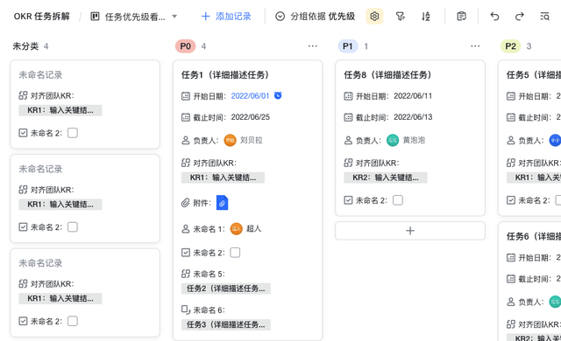
Task: Open 任务8（详细描述任务）card title
Action: pyautogui.click(x=387, y=75)
